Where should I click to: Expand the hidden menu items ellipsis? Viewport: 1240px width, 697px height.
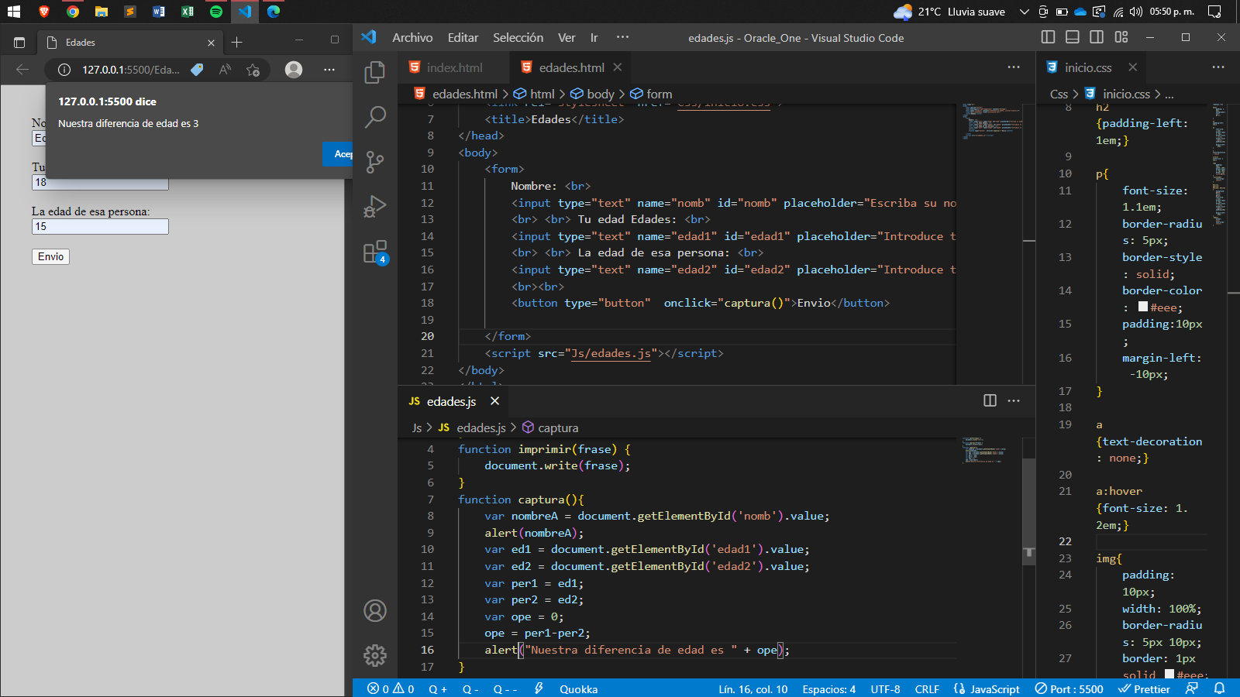(x=622, y=37)
